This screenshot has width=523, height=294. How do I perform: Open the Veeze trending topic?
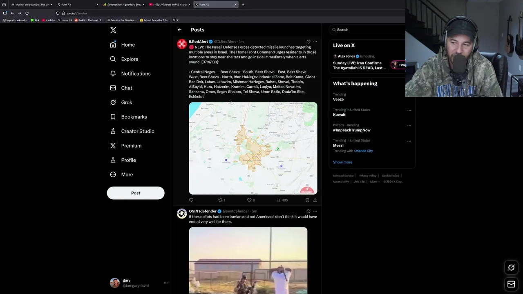pos(338,99)
